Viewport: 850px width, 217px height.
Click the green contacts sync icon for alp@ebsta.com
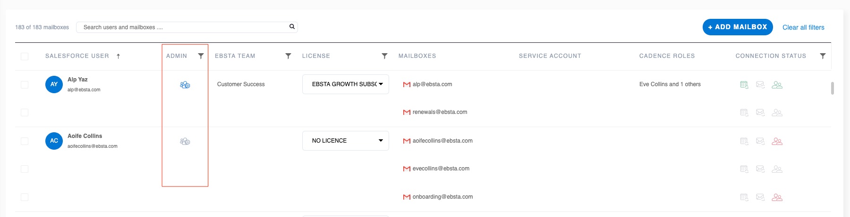(x=777, y=85)
